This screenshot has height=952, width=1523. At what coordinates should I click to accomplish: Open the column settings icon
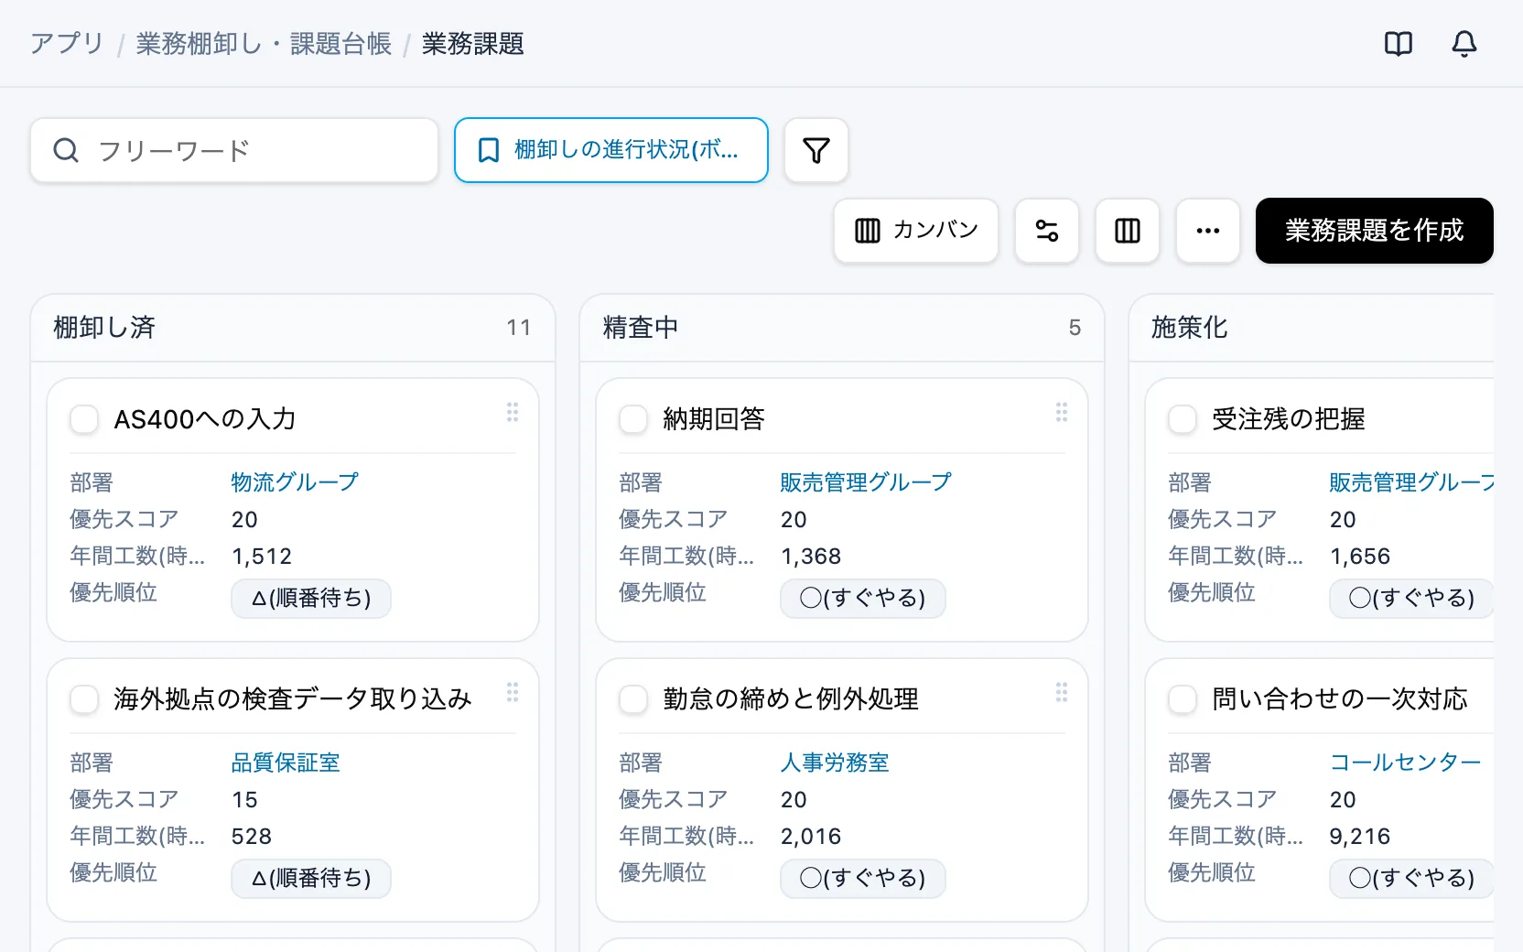pyautogui.click(x=1128, y=231)
